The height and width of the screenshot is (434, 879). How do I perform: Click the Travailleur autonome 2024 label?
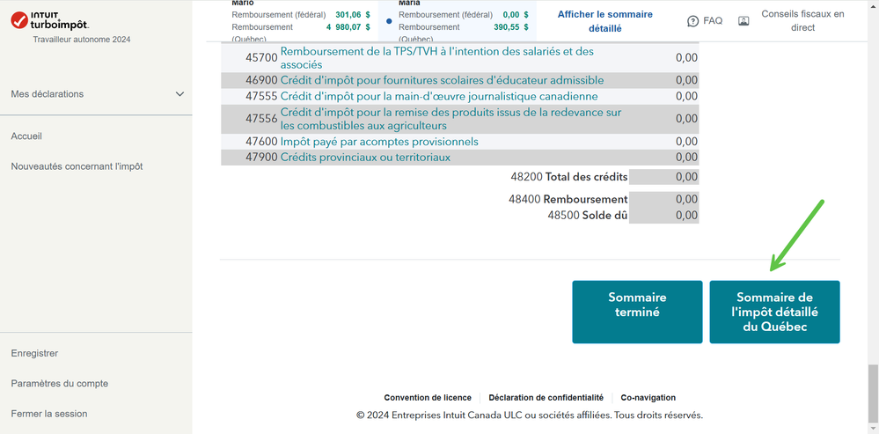(82, 40)
